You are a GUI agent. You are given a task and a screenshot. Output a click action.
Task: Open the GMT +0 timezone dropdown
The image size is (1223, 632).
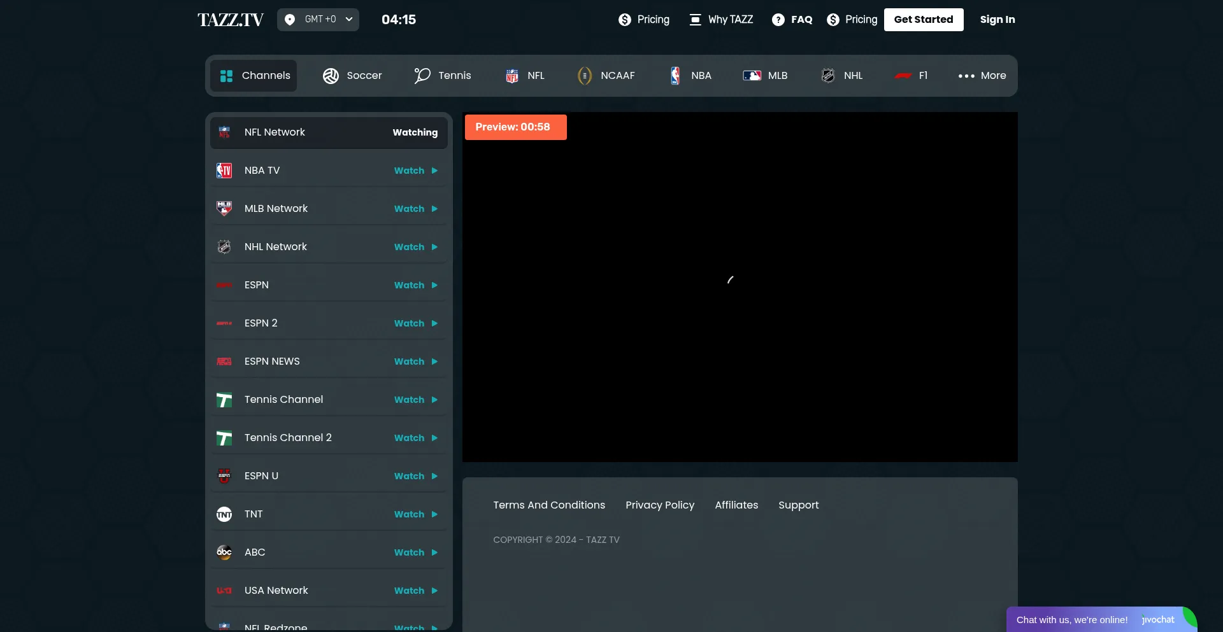tap(318, 19)
